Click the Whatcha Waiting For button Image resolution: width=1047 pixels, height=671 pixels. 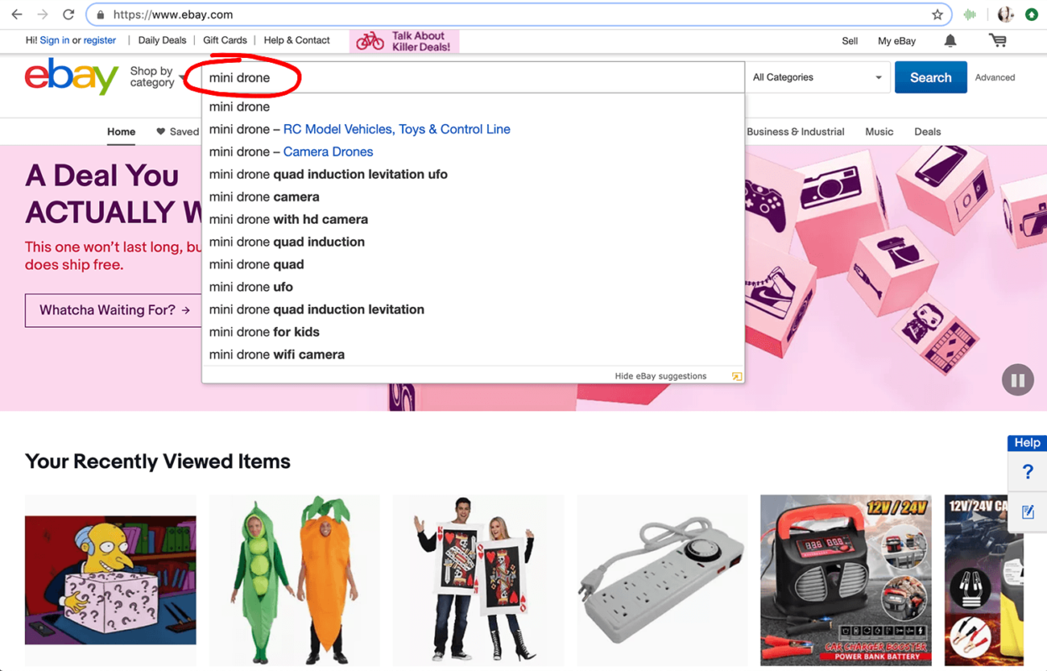(114, 310)
